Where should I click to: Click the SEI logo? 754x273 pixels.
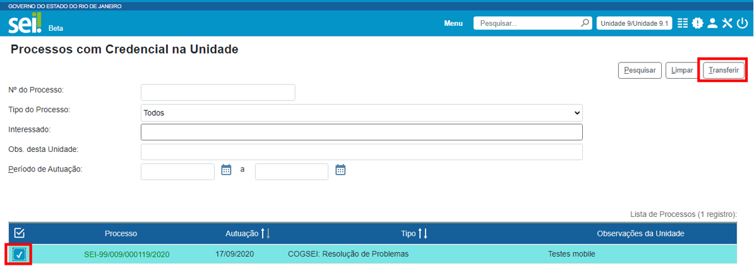tap(25, 25)
